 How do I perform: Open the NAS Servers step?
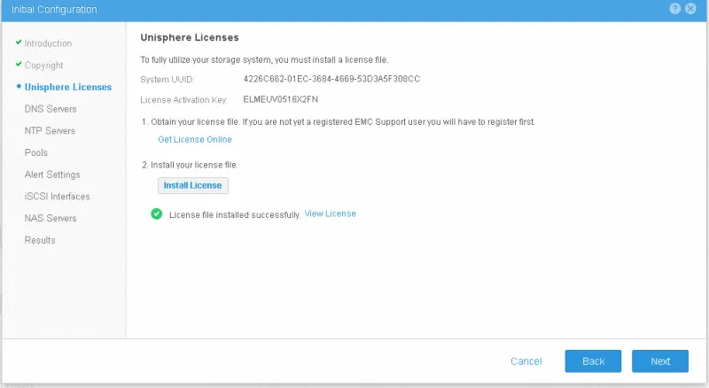tap(51, 218)
